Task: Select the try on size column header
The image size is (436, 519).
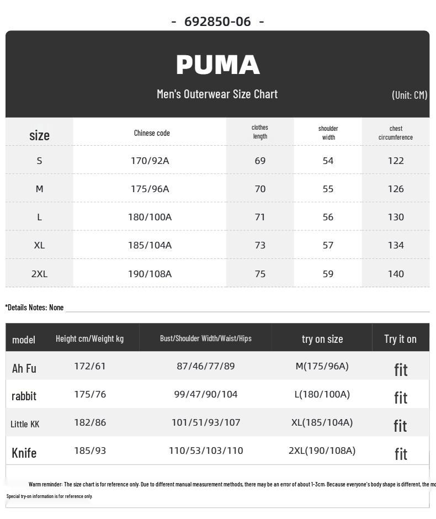Action: (x=322, y=339)
